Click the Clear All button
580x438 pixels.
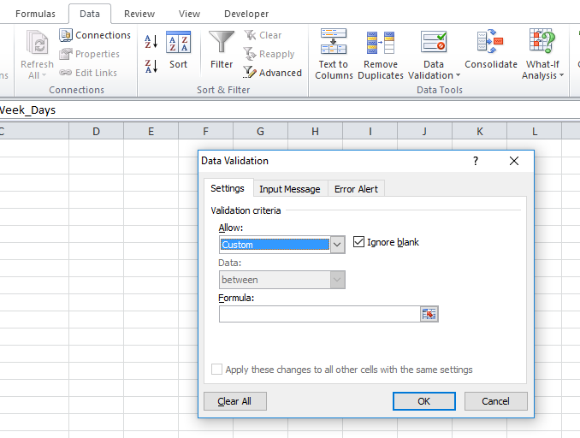click(x=235, y=401)
